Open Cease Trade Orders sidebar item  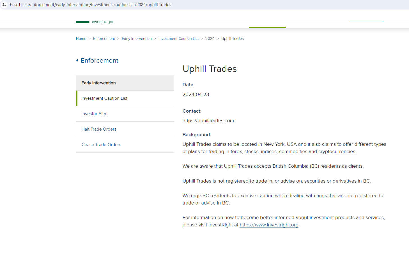pyautogui.click(x=101, y=145)
